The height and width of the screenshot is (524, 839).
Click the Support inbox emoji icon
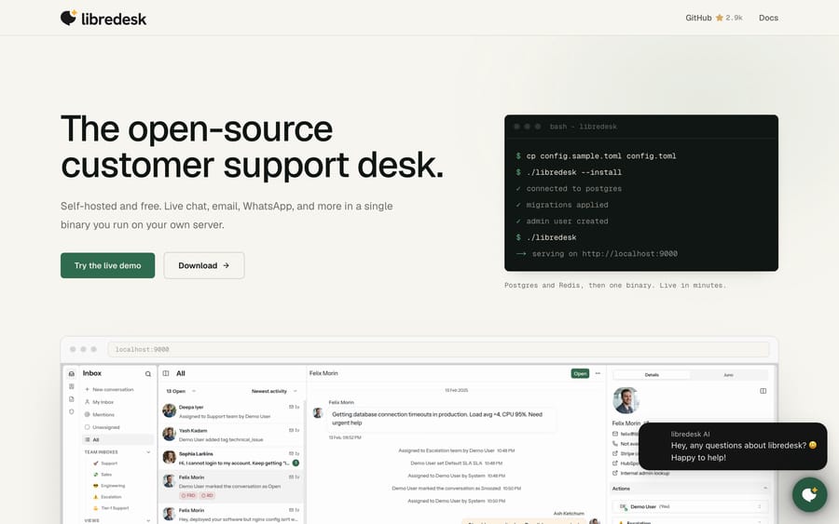(x=96, y=464)
